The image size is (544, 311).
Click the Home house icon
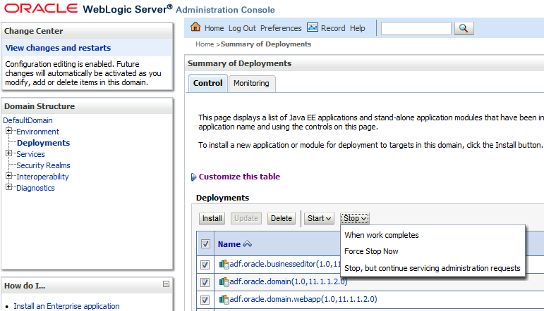195,27
